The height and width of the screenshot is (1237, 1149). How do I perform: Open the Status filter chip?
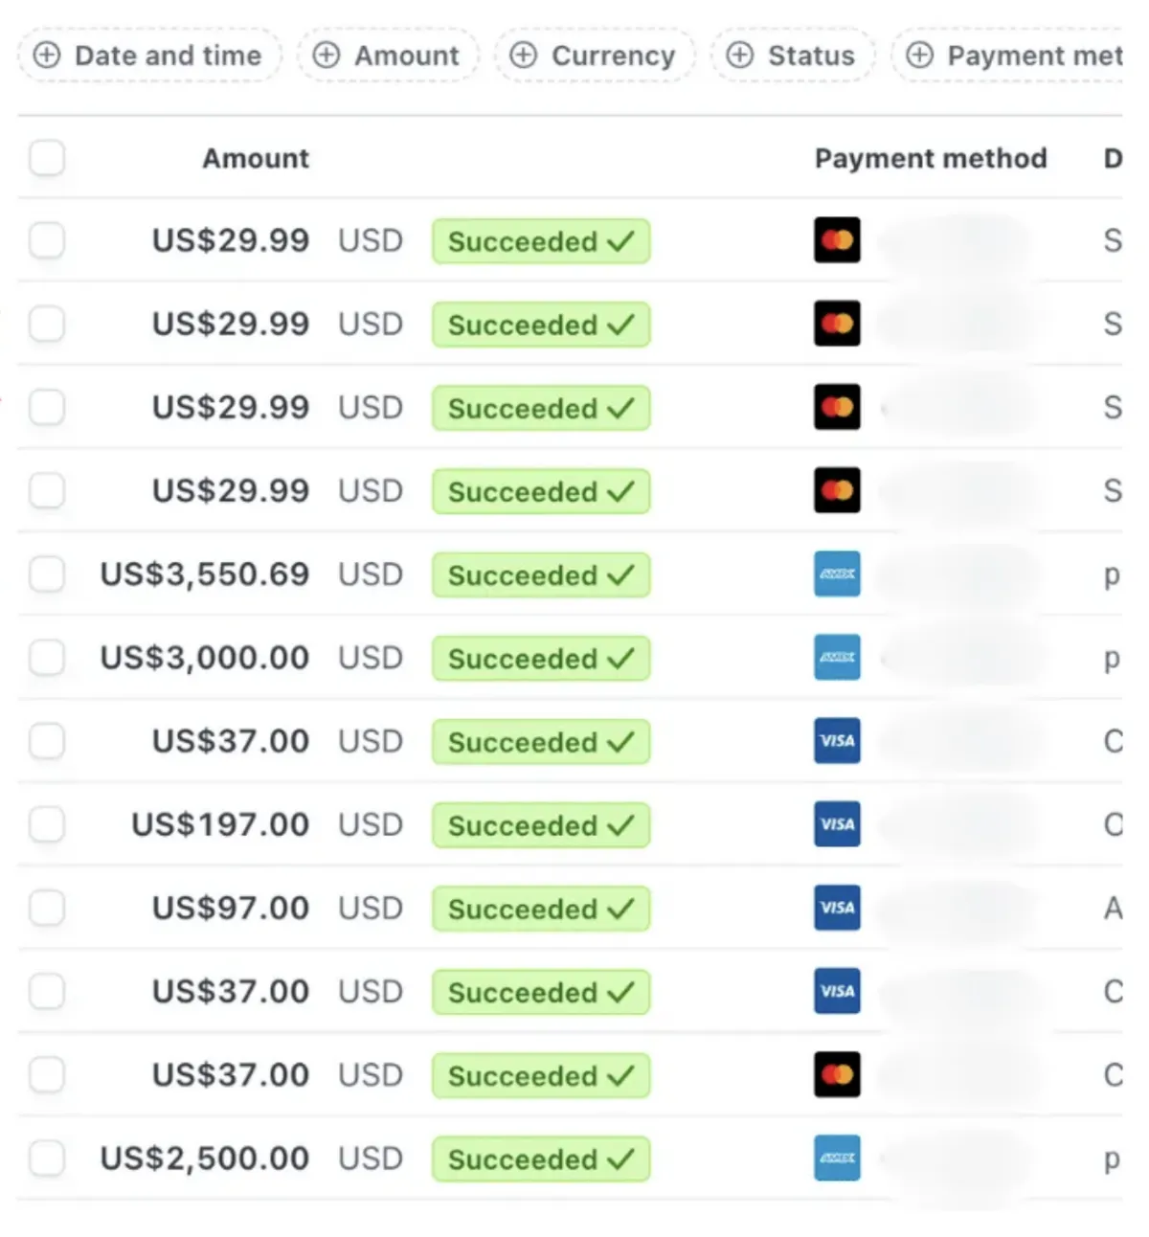point(792,55)
